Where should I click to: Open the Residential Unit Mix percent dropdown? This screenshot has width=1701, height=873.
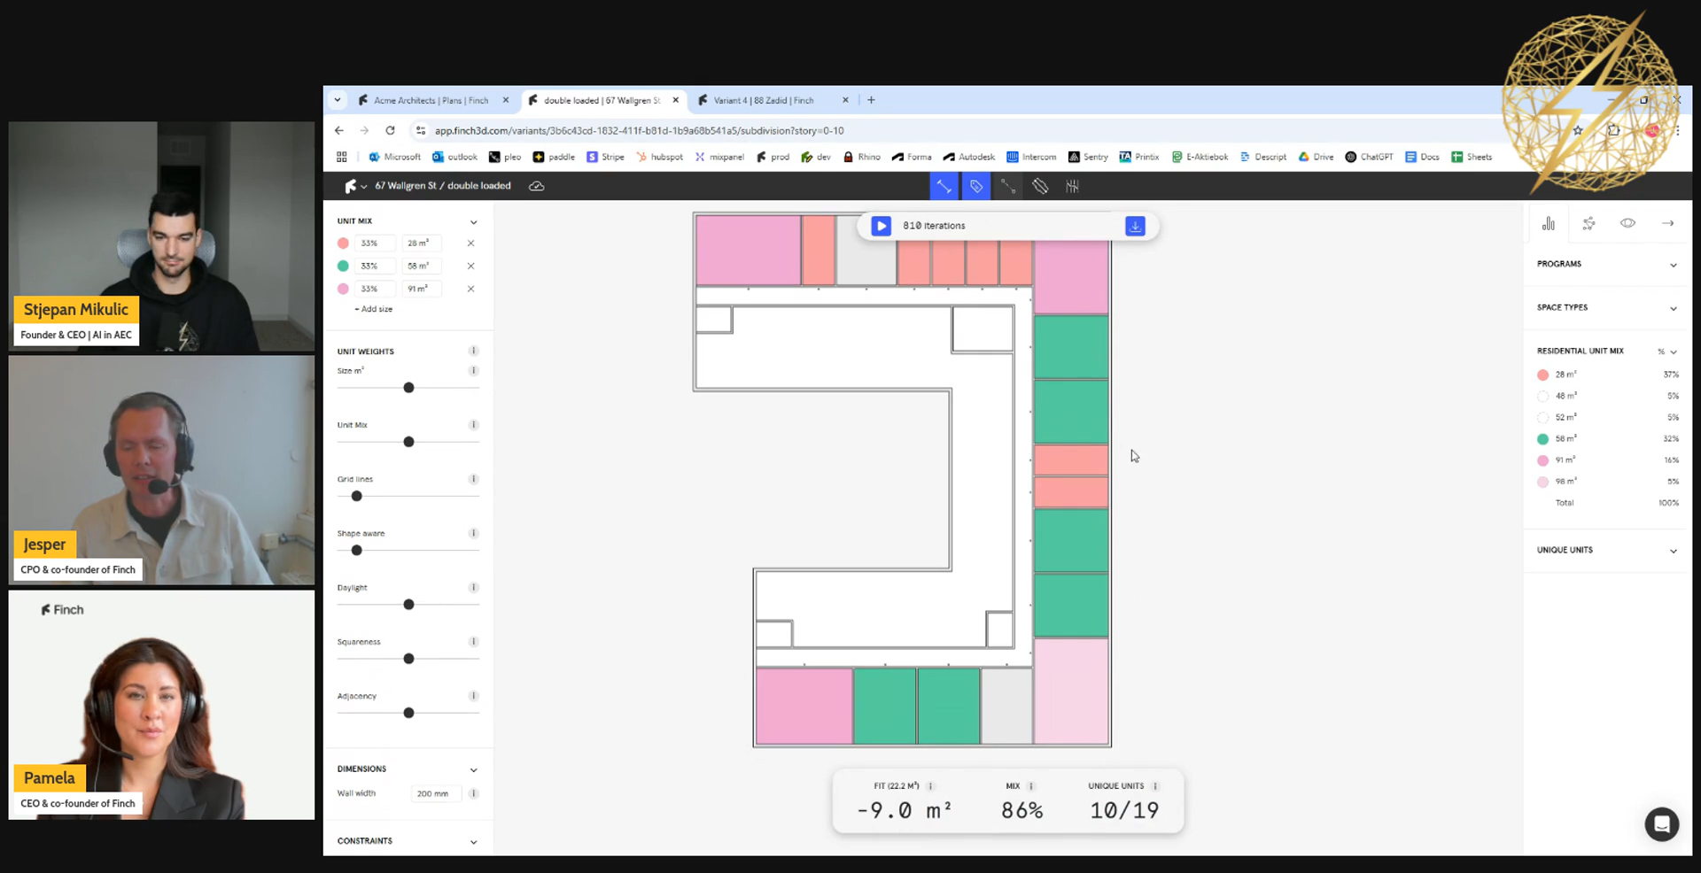(1667, 352)
